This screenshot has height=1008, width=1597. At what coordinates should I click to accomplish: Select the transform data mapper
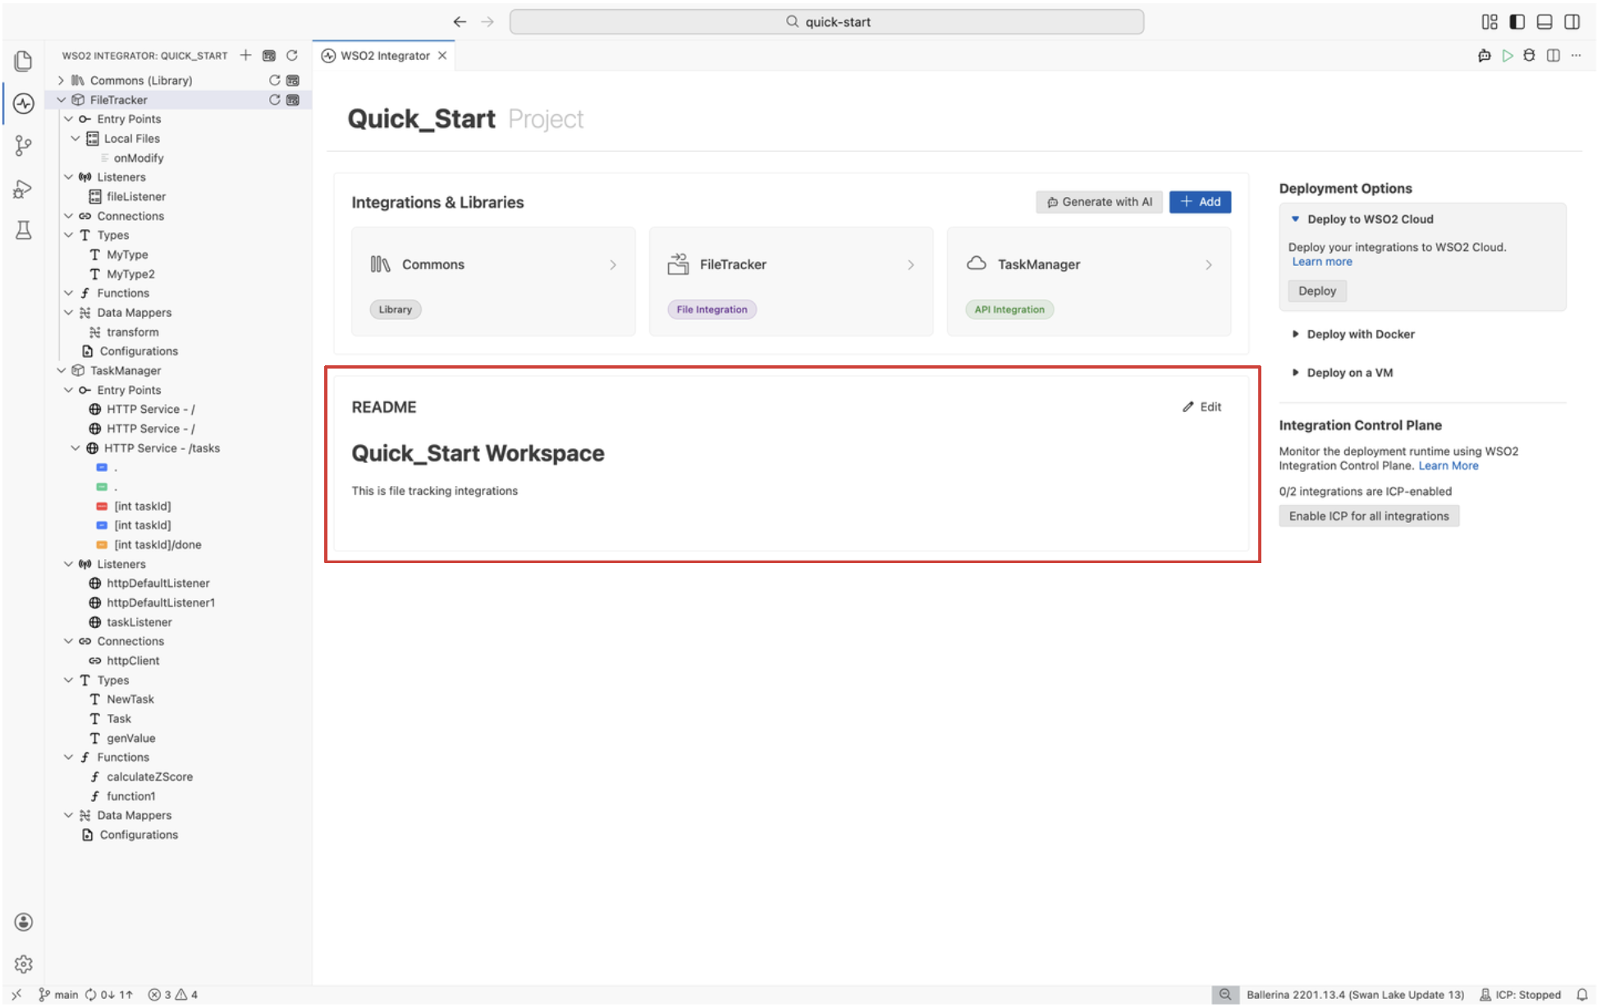click(x=133, y=332)
